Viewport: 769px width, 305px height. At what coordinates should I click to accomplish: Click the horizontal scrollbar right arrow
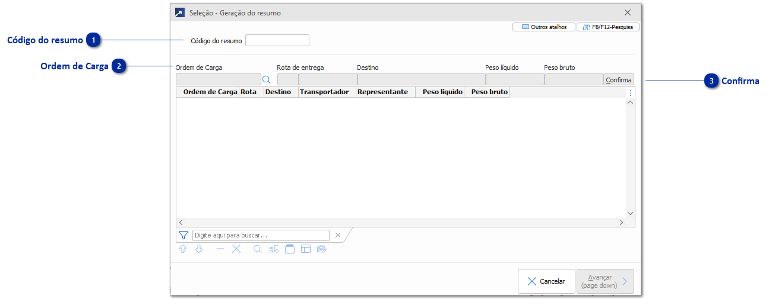pyautogui.click(x=622, y=223)
